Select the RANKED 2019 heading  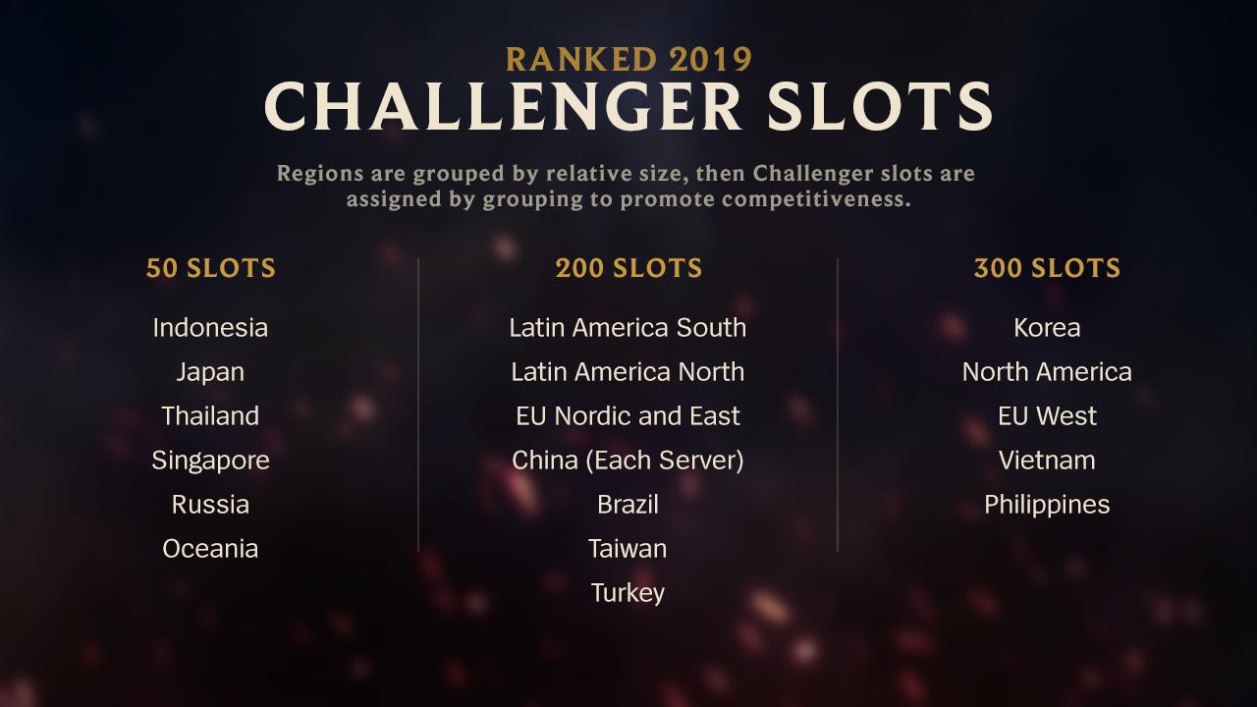pyautogui.click(x=628, y=59)
